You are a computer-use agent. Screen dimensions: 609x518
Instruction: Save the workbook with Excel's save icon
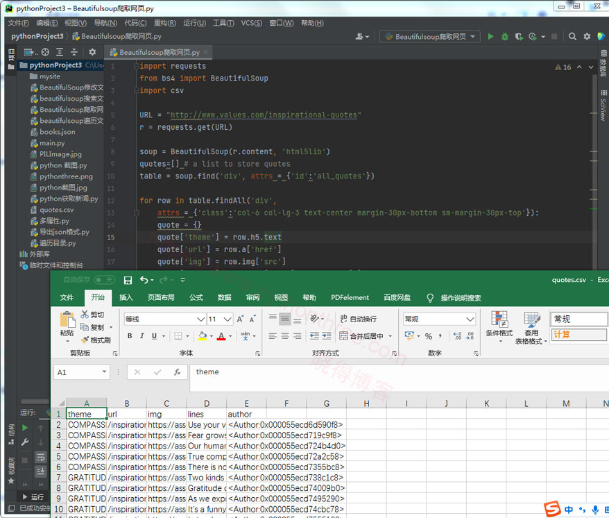point(128,280)
